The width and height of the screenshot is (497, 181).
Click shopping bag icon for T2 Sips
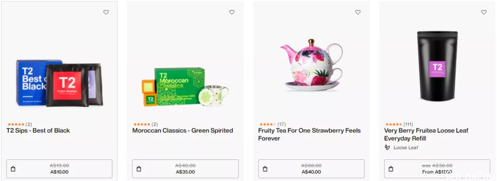[x=13, y=169]
